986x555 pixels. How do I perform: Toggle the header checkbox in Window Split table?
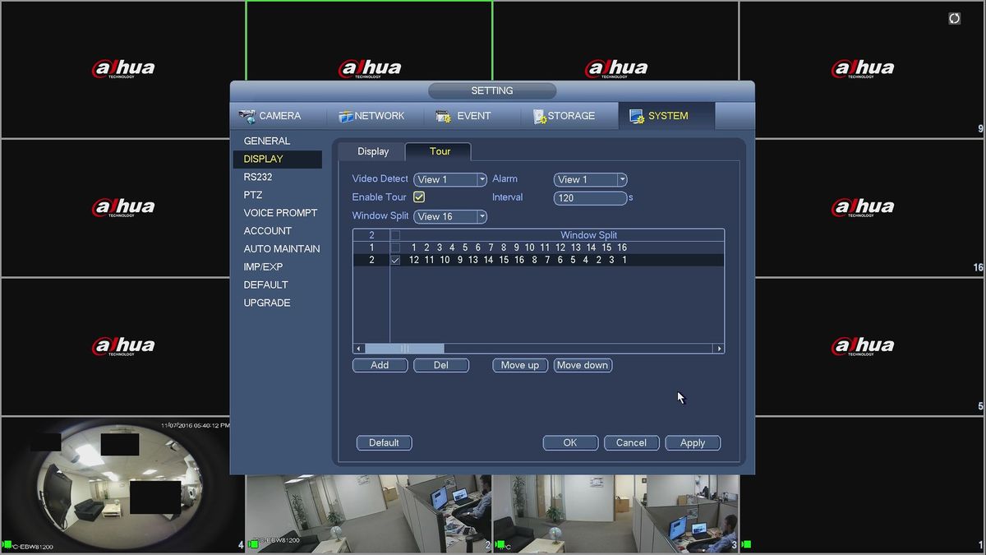click(395, 235)
